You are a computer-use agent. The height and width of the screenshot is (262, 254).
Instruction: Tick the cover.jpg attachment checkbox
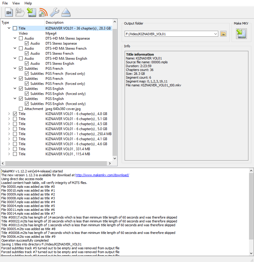coord(21,109)
